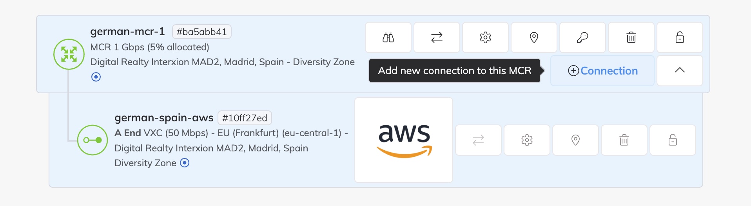Collapse the german-mcr-1 service panel

click(680, 71)
